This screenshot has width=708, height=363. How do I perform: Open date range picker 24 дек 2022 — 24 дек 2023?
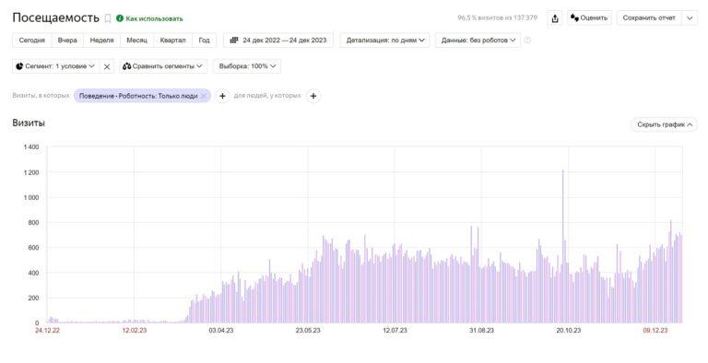pos(278,41)
